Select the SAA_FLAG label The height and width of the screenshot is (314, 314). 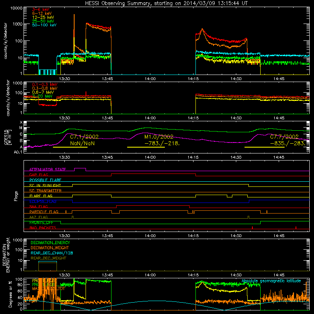(x=38, y=206)
